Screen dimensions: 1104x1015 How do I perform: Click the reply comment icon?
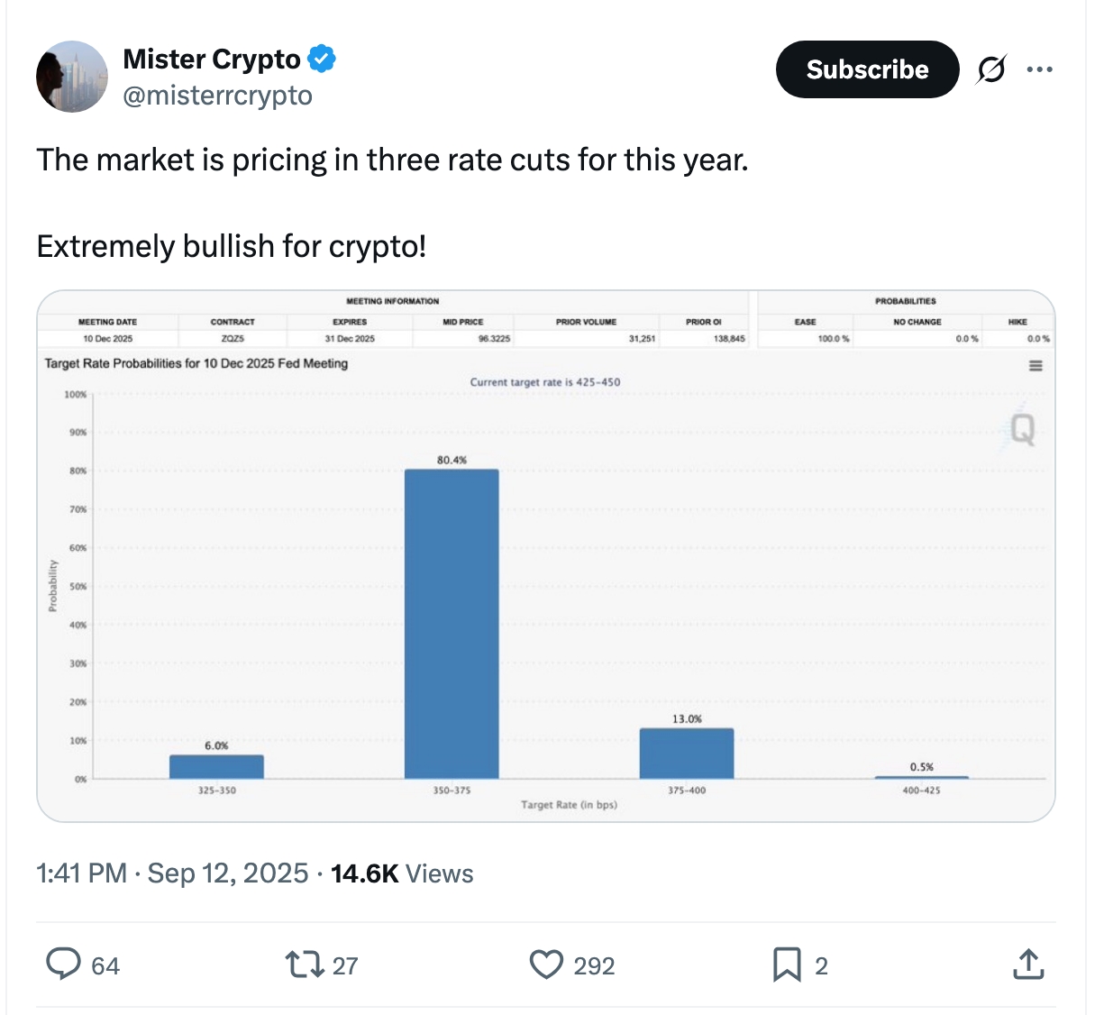[63, 965]
